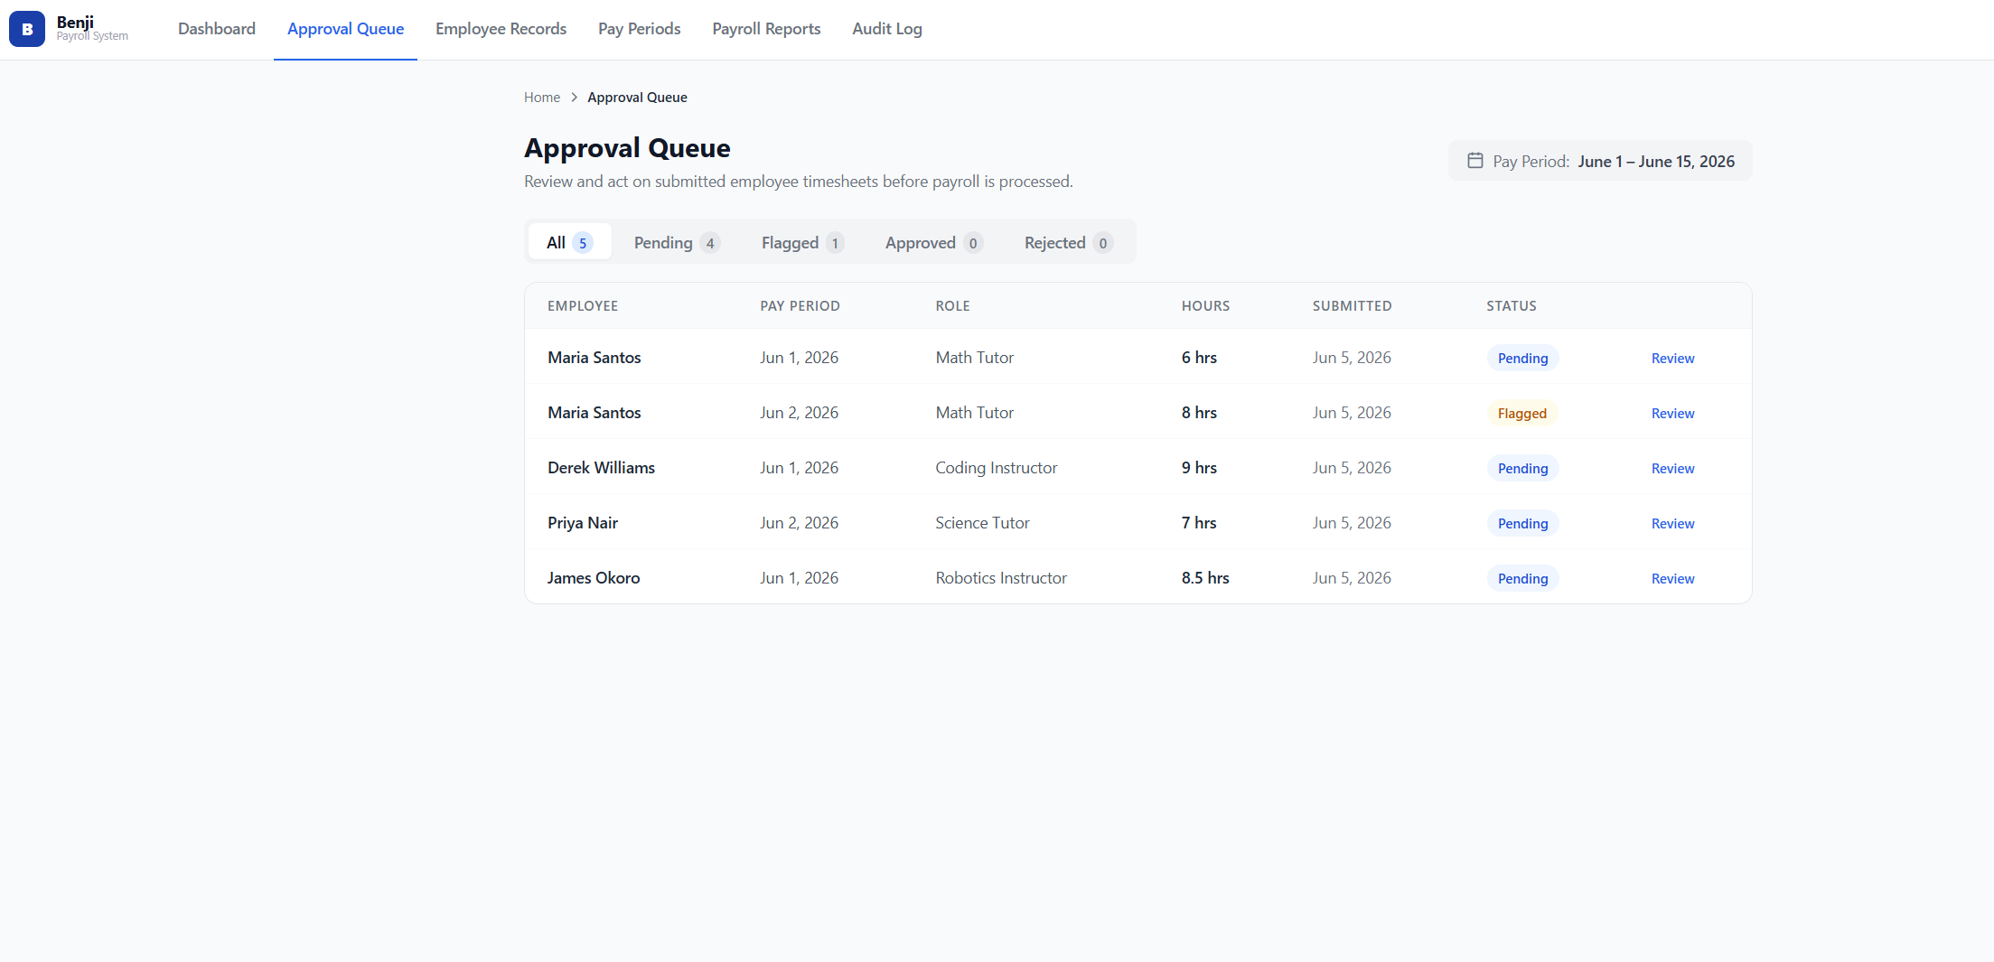Filter by Pending timesheets tab
1994x962 pixels.
click(x=677, y=242)
